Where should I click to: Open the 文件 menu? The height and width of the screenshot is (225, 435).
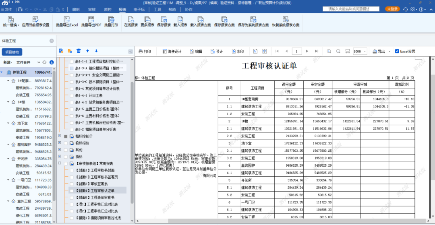[6, 9]
